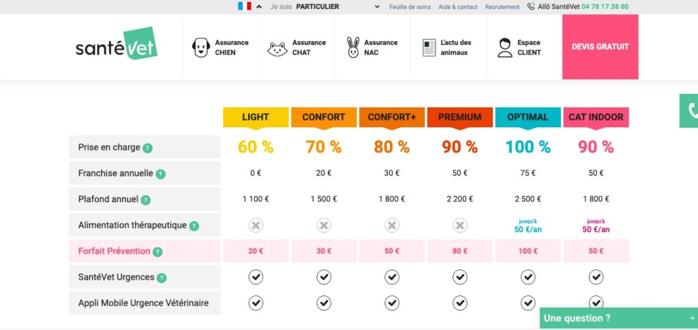
Task: Open the Je suis PARTICULIER dropdown
Action: (x=325, y=7)
